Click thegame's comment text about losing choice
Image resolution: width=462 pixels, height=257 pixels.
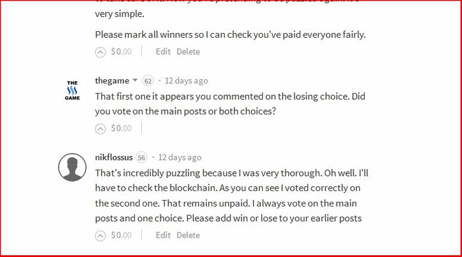click(230, 104)
